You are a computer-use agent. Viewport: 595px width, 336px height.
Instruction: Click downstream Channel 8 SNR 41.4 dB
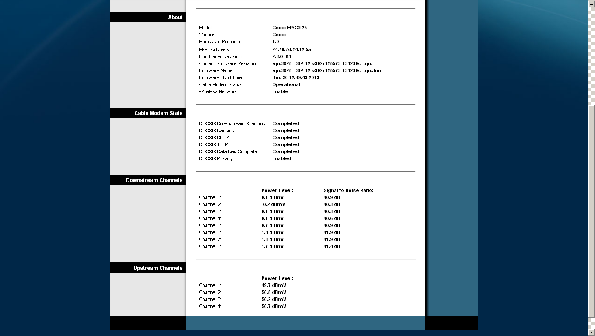pos(332,246)
